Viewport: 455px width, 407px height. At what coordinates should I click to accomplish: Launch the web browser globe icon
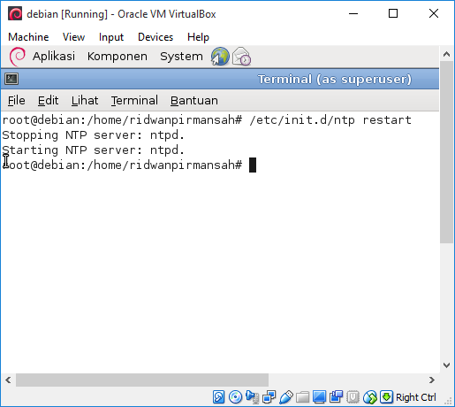point(220,57)
